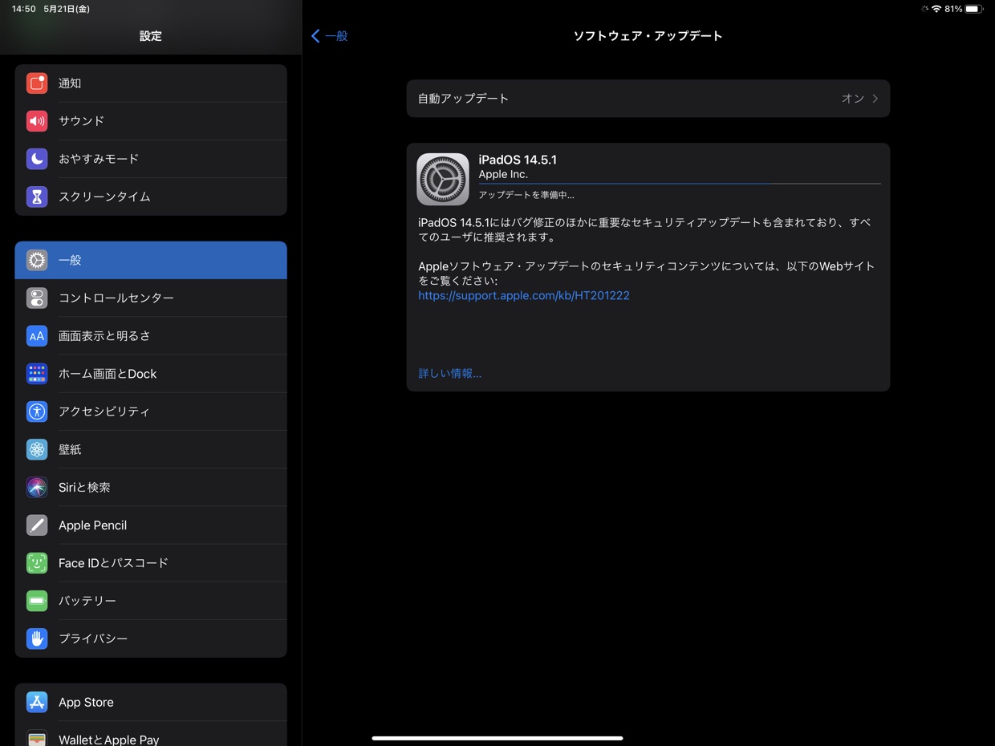
Task: Tap the コントロールセンター toggles icon
Action: pos(37,298)
